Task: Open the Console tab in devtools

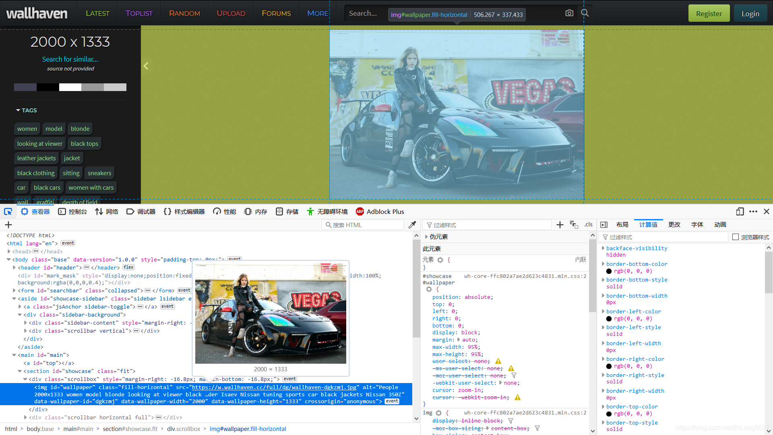Action: coord(72,211)
